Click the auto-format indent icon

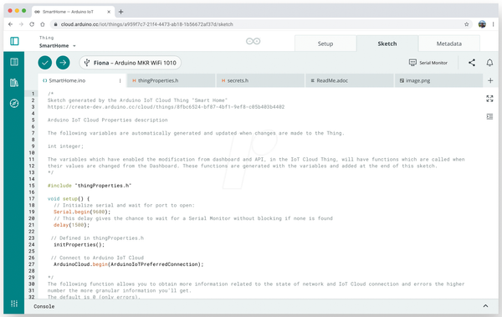[x=489, y=116]
